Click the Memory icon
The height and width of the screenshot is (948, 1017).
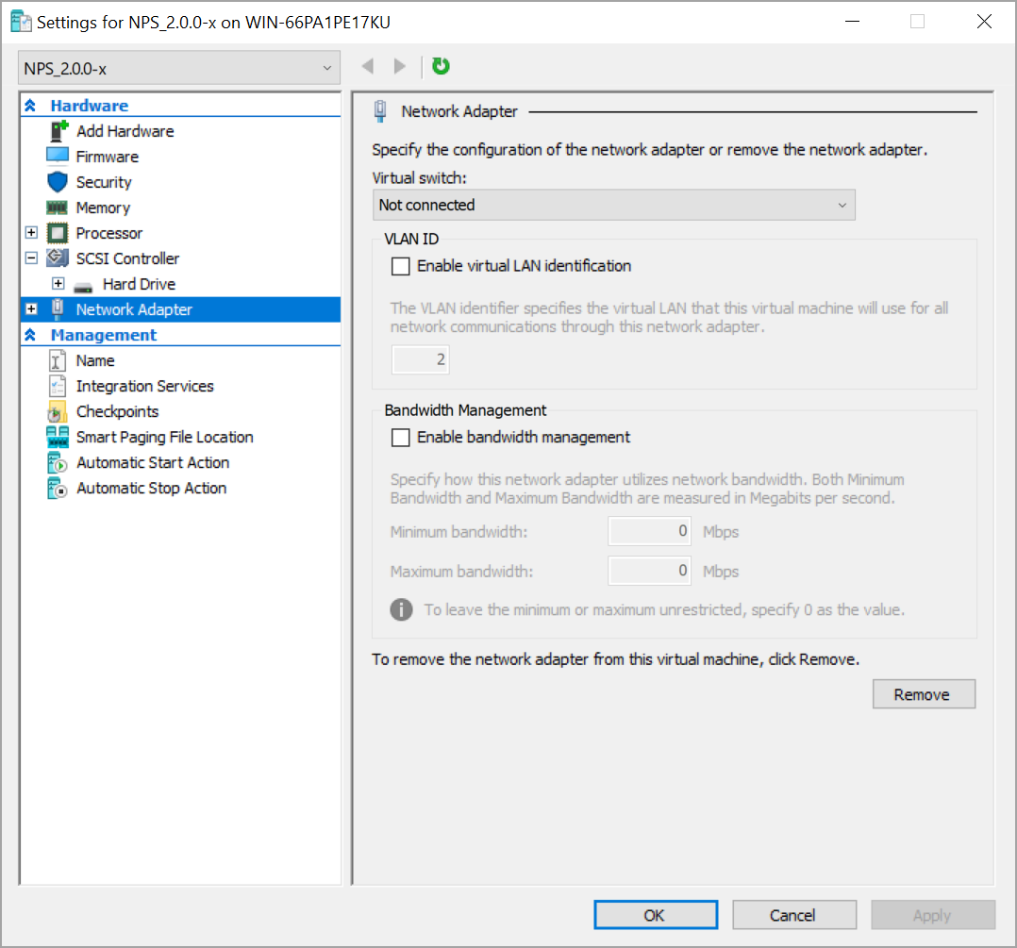(58, 208)
